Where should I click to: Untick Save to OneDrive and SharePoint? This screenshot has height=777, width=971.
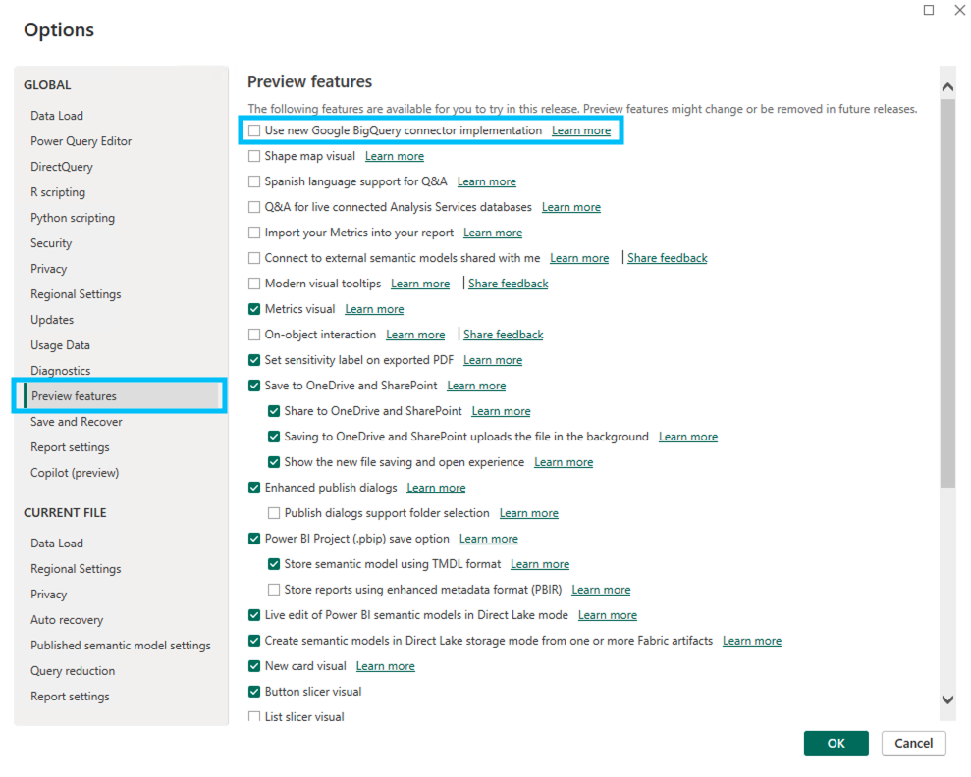click(254, 386)
